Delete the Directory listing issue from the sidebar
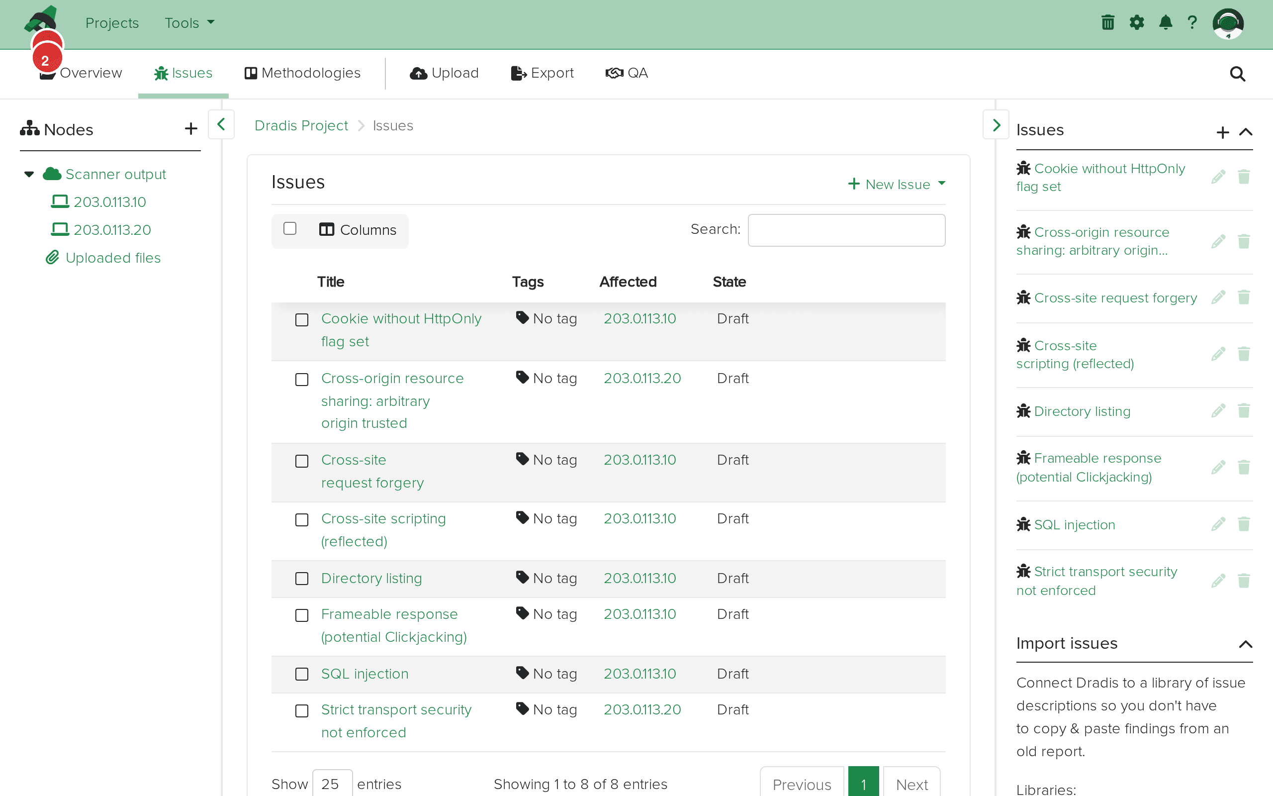Image resolution: width=1273 pixels, height=796 pixels. pos(1244,411)
